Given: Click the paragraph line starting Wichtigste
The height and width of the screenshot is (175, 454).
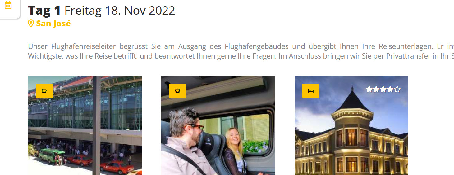Looking at the screenshot, I should coord(241,57).
